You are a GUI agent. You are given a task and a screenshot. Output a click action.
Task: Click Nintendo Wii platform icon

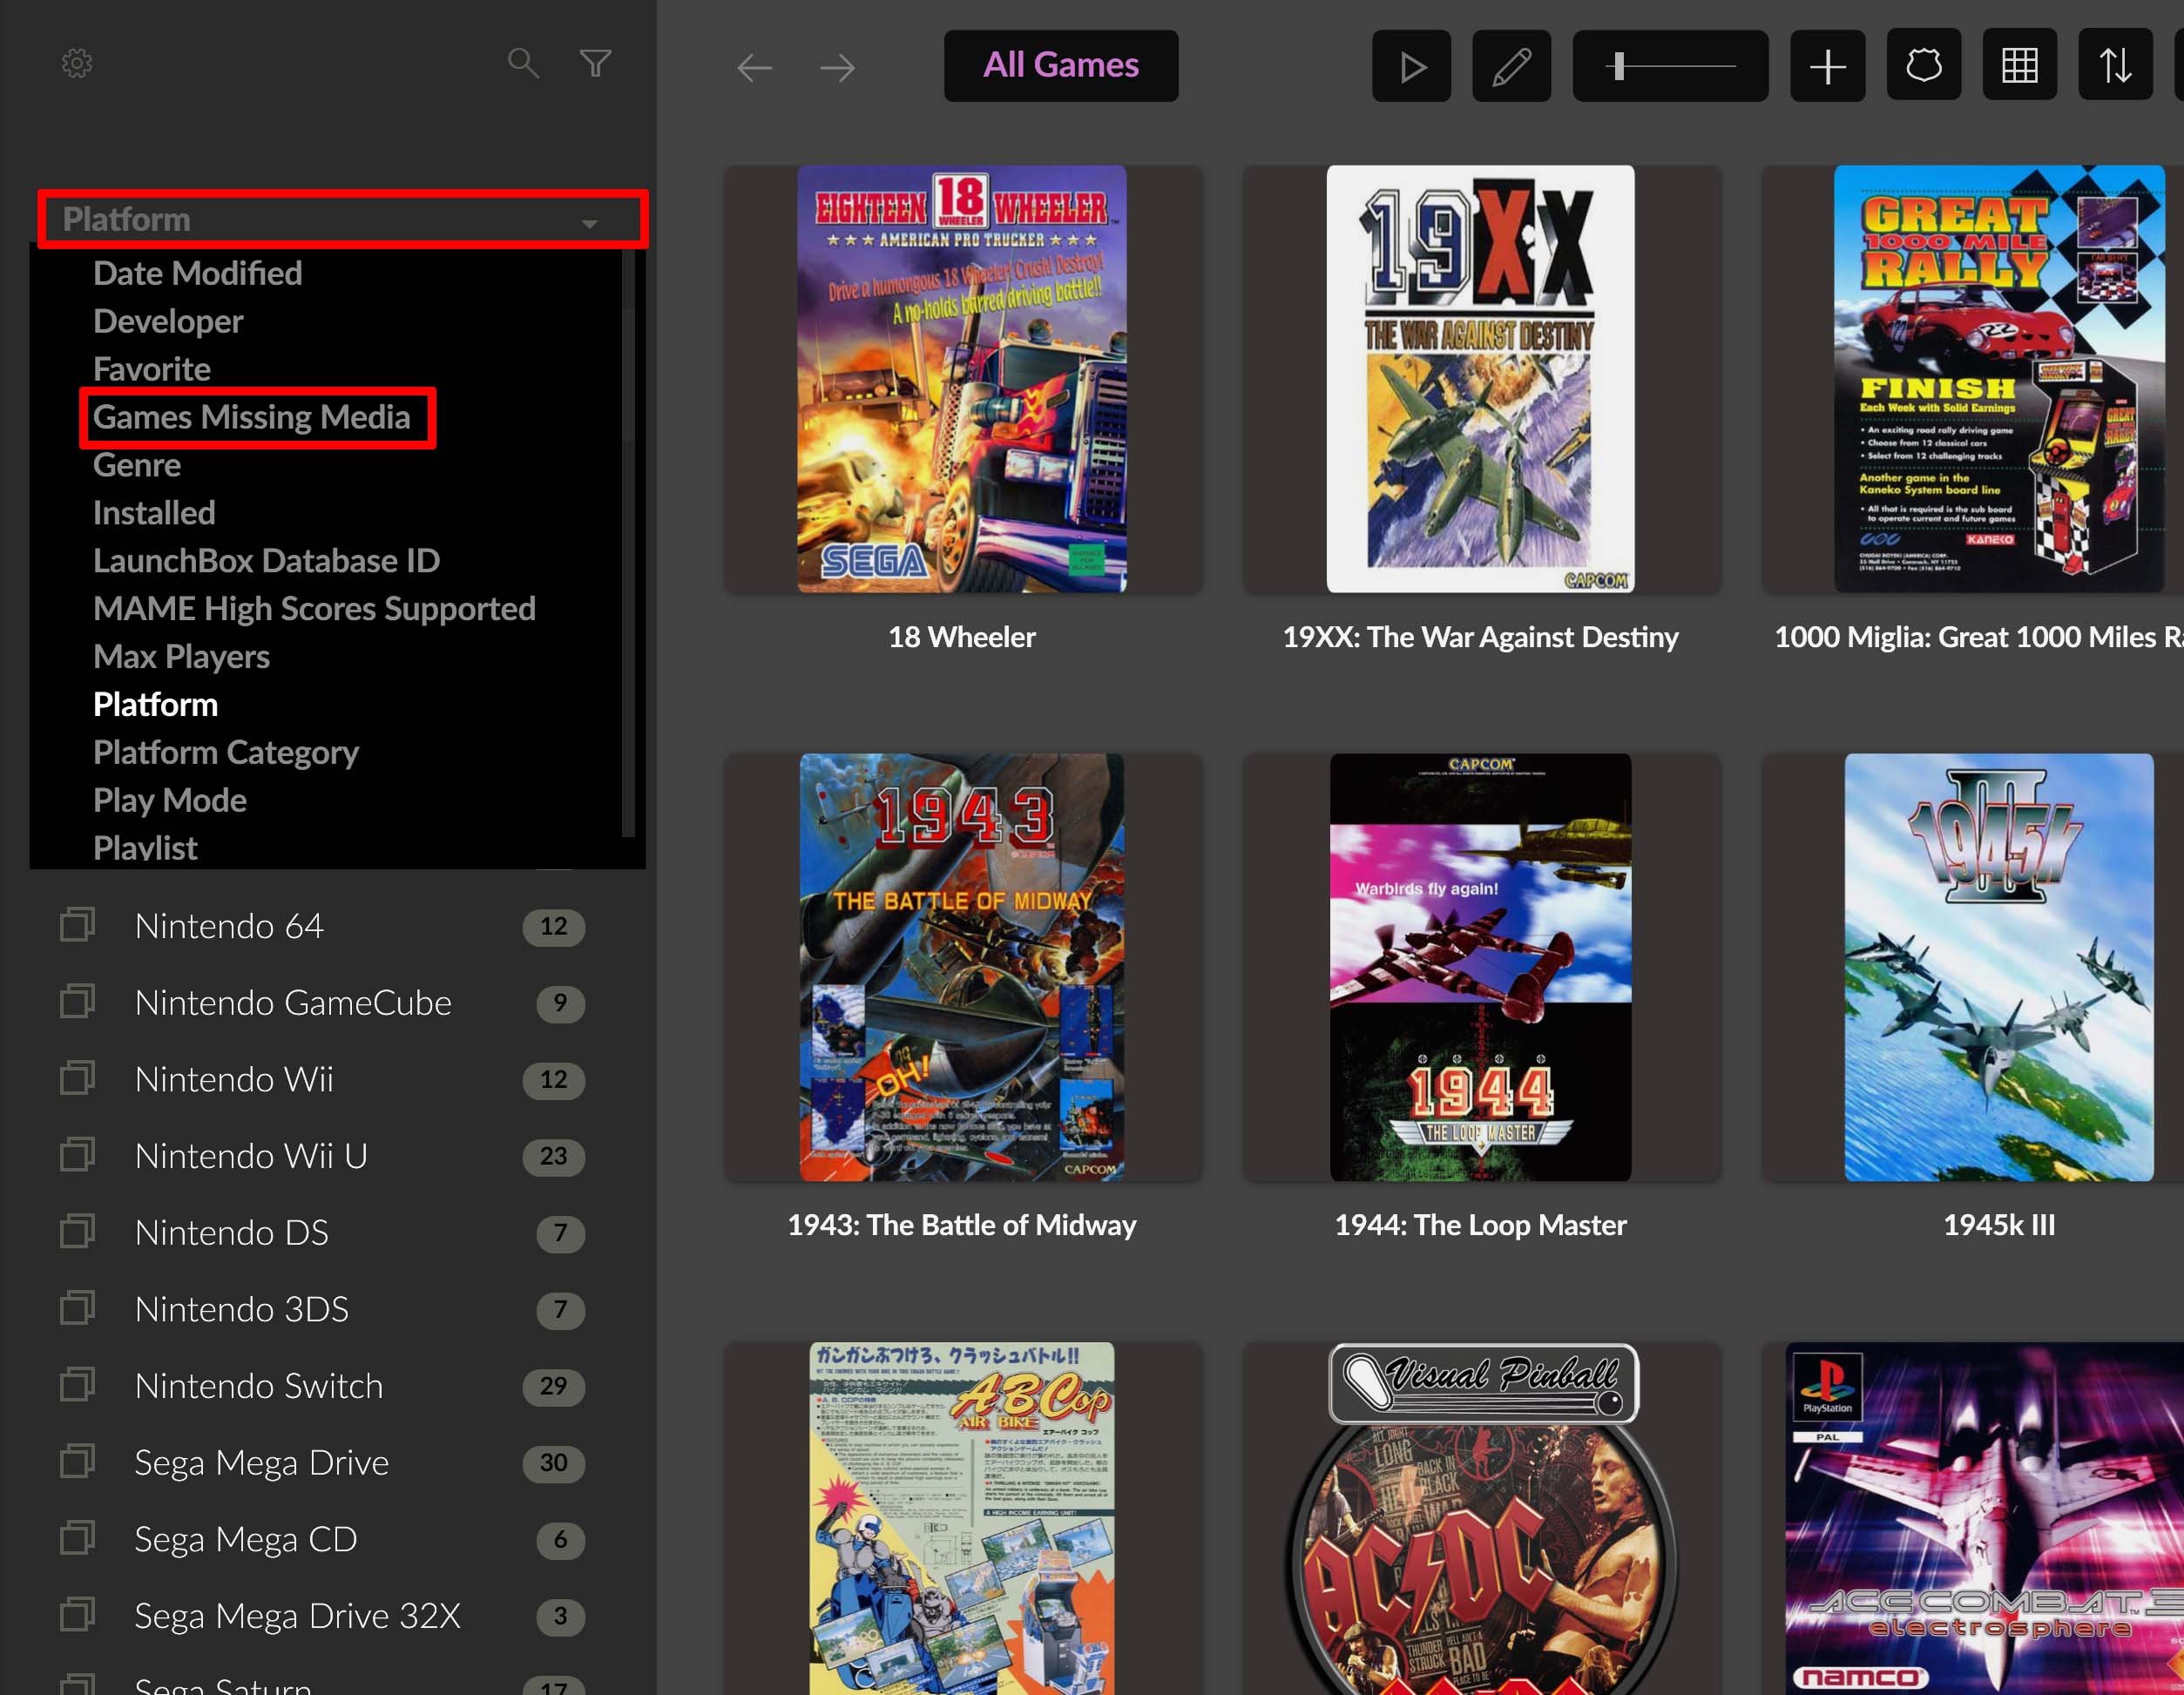tap(77, 1078)
